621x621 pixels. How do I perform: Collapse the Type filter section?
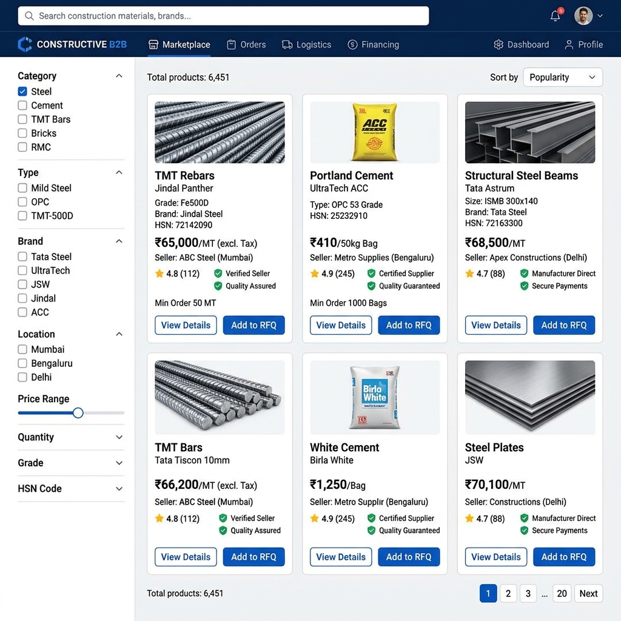119,172
